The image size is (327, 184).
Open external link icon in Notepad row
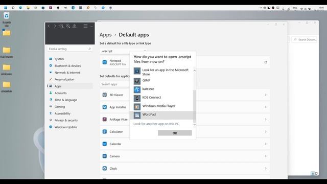point(266,62)
